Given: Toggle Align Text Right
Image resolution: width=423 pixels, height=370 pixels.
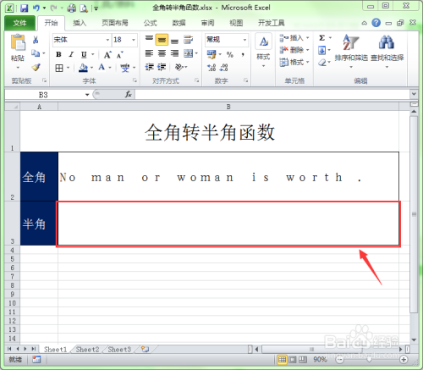Looking at the screenshot, I should [174, 53].
